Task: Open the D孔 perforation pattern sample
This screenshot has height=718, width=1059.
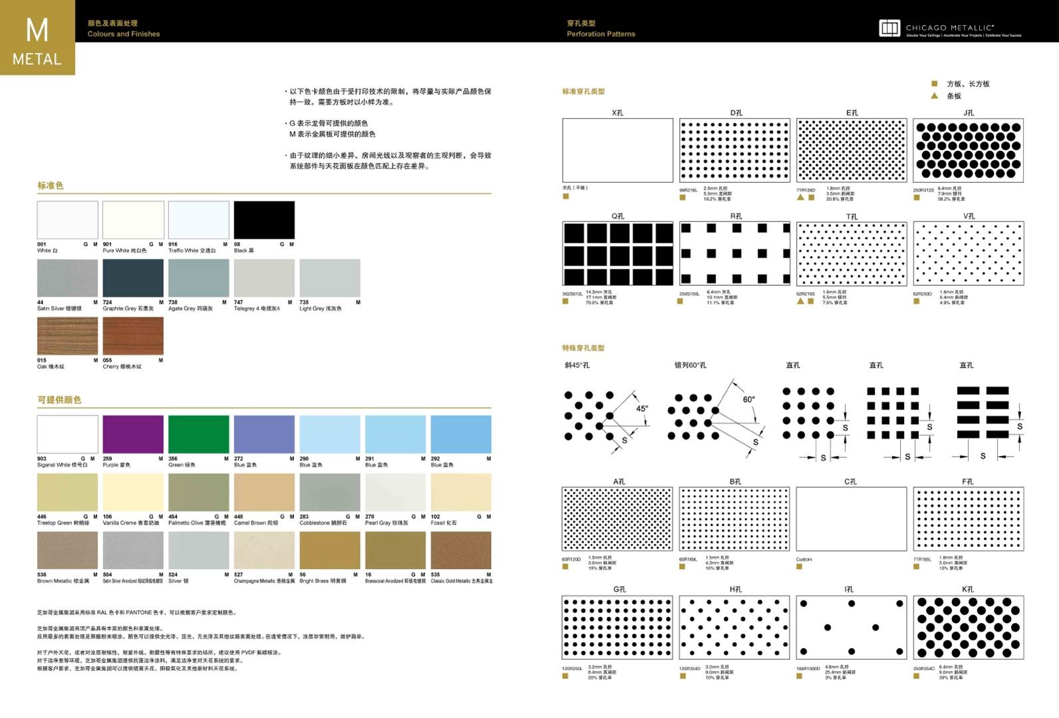Action: (735, 150)
